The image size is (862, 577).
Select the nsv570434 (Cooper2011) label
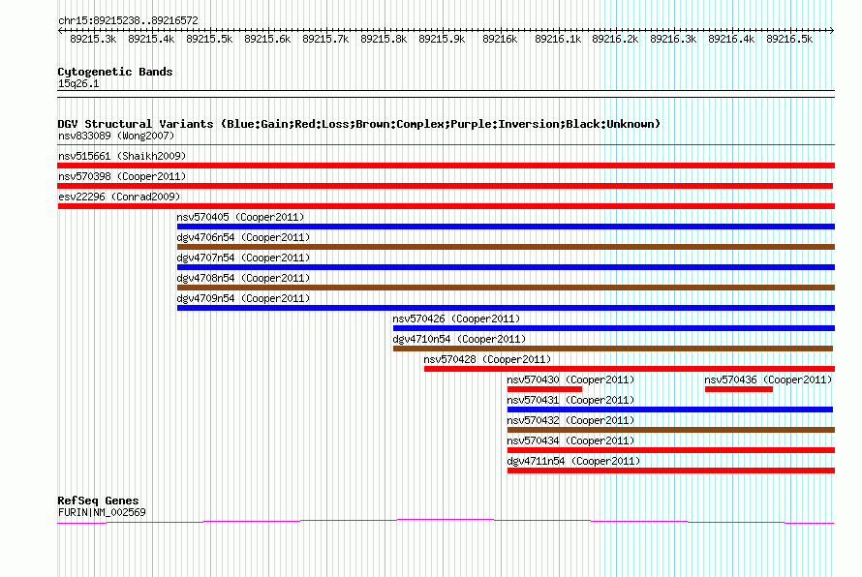[570, 440]
